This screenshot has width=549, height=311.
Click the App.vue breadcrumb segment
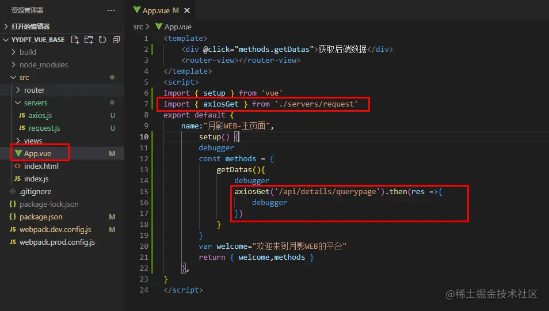point(178,26)
